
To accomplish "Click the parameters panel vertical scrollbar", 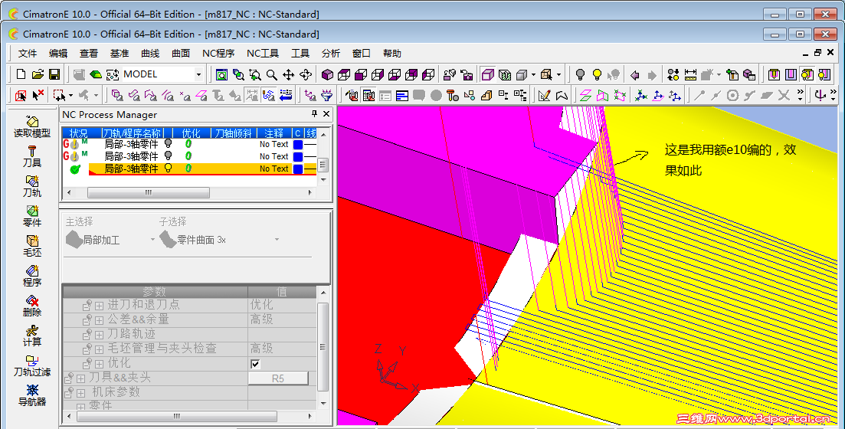I will (x=323, y=346).
